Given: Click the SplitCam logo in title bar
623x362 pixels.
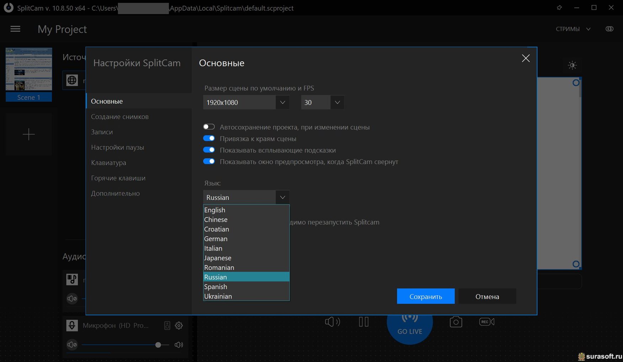Looking at the screenshot, I should pos(9,8).
